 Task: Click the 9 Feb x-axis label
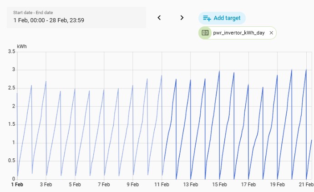pyautogui.click(x=132, y=185)
